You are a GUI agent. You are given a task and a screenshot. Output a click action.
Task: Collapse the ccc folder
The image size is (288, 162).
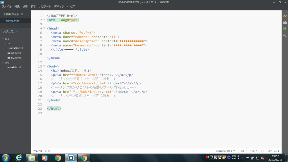(5, 44)
